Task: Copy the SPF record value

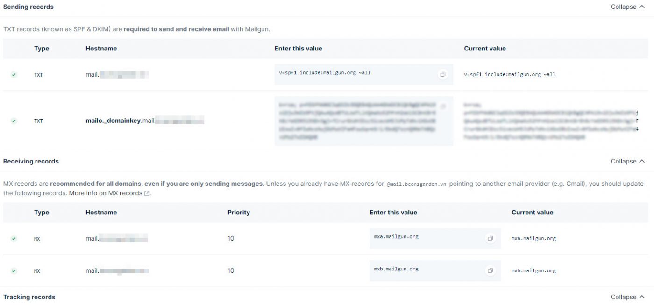Action: [x=442, y=75]
